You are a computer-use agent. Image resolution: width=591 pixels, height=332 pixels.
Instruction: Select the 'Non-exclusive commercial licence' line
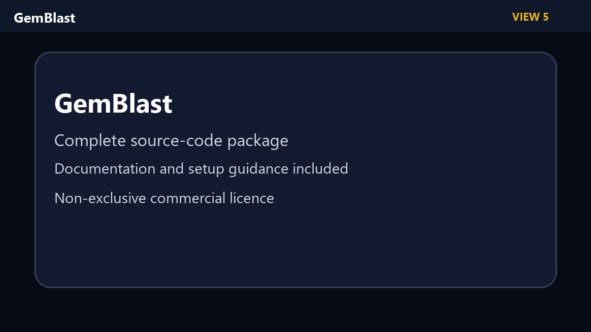click(164, 198)
